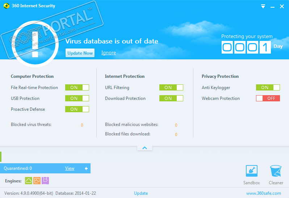Open the Cleaner tool
Viewport: 289px width, 198px height.
(276, 175)
